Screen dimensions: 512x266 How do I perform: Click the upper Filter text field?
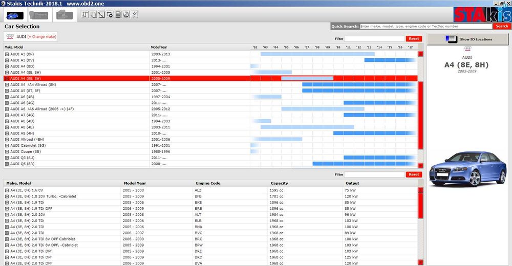coord(375,38)
